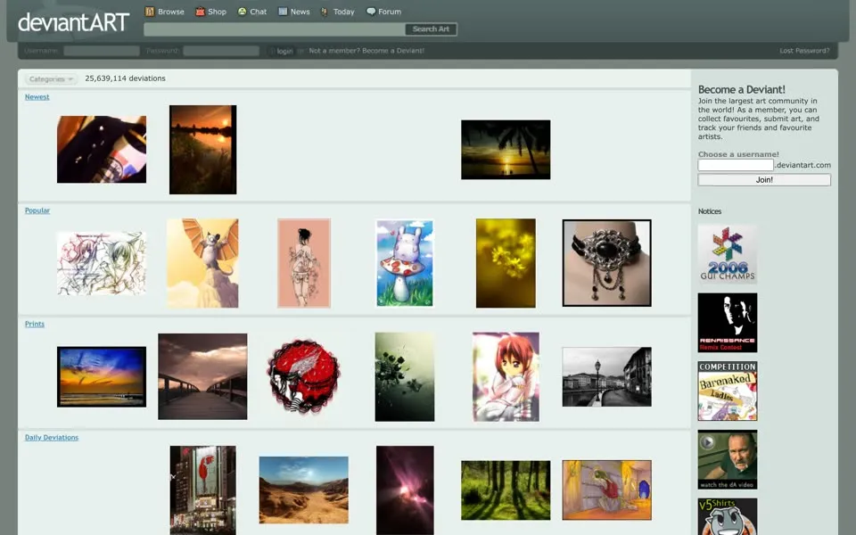Click the login button
The image size is (856, 535).
282,51
